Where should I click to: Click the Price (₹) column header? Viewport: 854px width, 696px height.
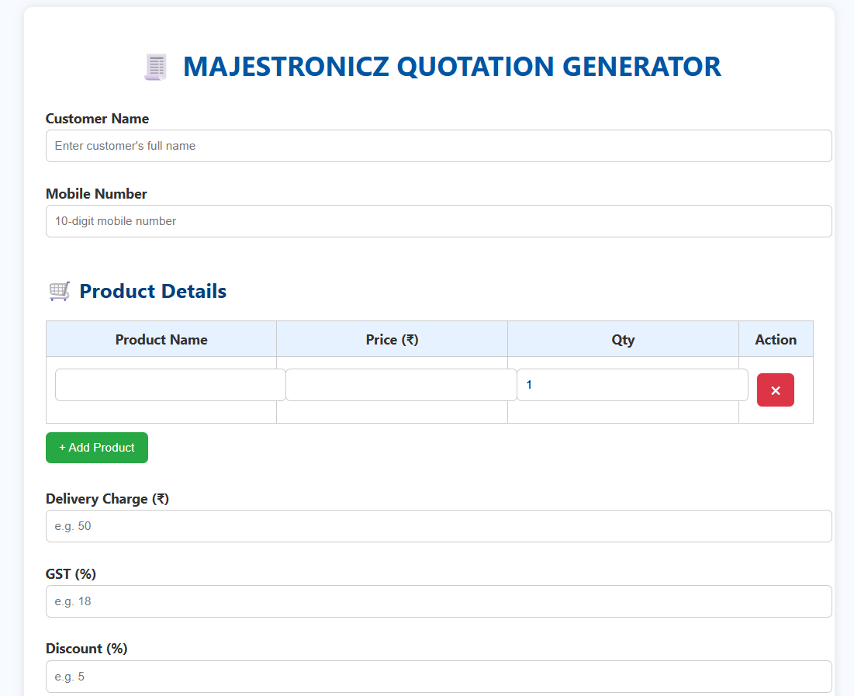(392, 339)
